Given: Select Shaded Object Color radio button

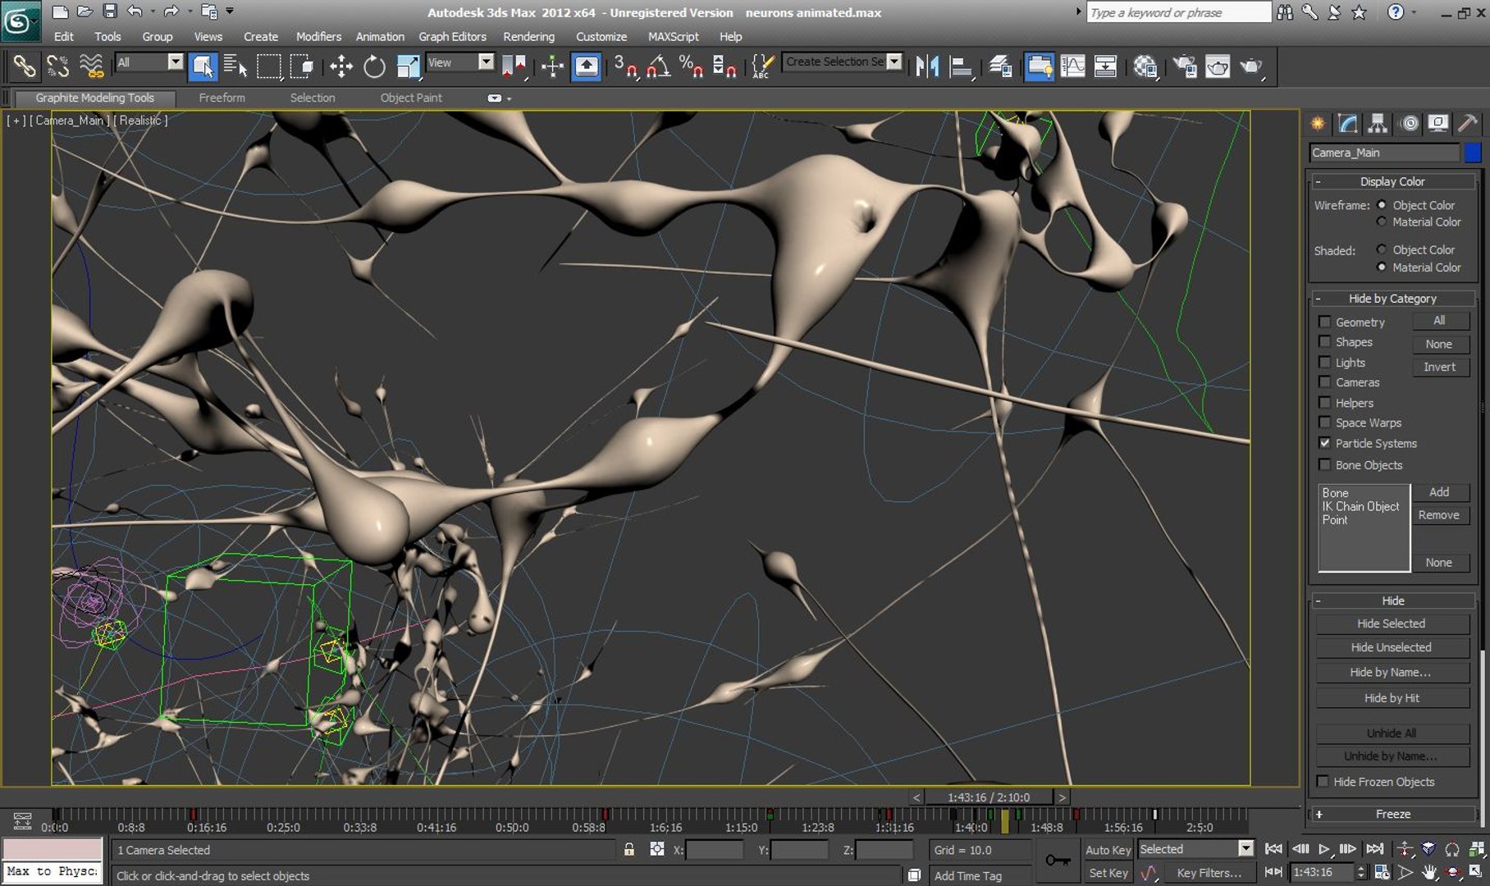Looking at the screenshot, I should (1382, 249).
